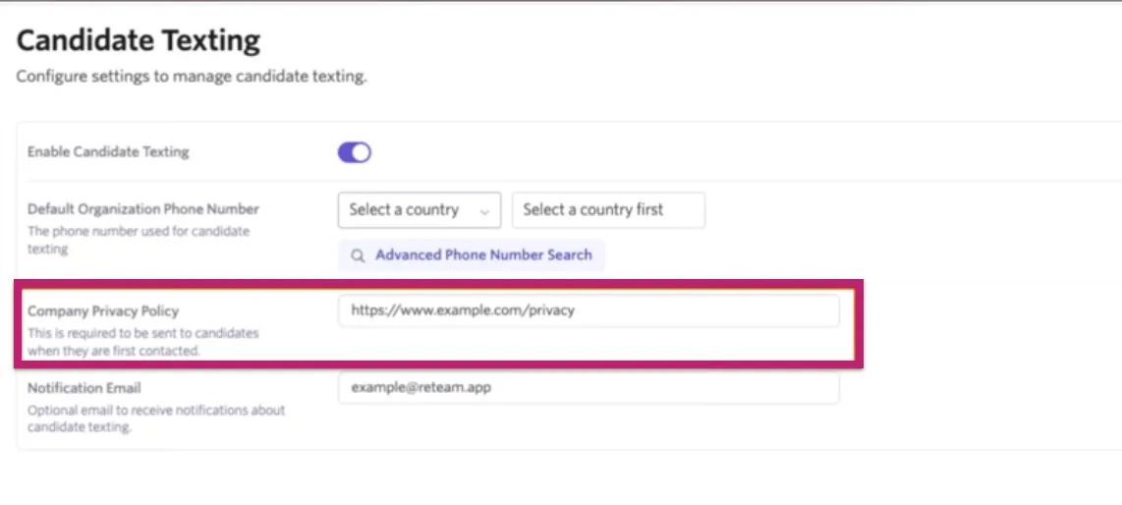Open the Select a country dropdown
Viewport: 1122px width, 505px height.
[420, 210]
